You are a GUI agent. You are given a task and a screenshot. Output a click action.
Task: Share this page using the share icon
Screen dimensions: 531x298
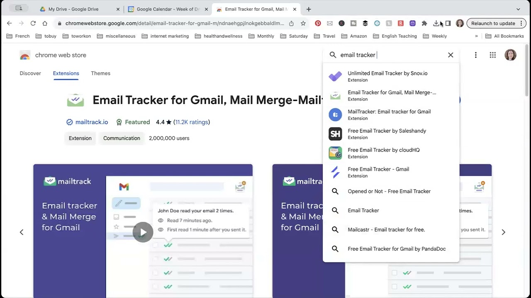click(x=291, y=24)
